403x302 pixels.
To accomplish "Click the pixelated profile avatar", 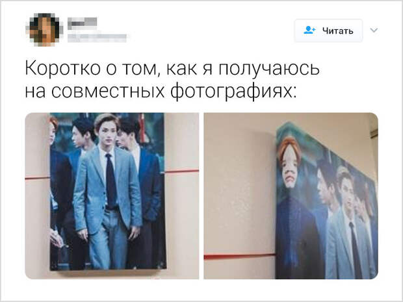I will (x=45, y=30).
